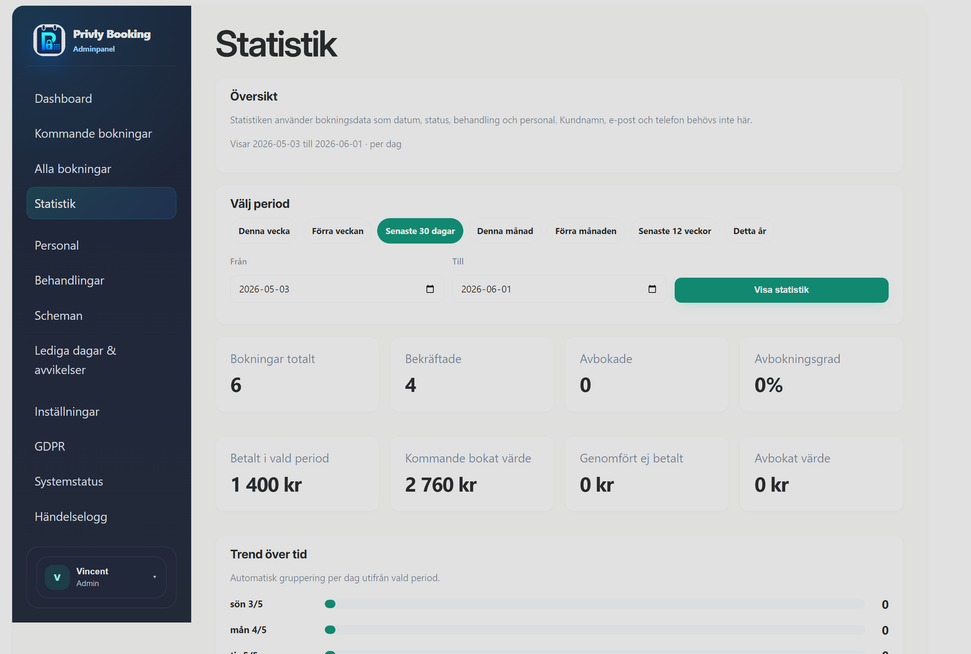
Task: Click Vincent's green avatar icon
Action: click(x=57, y=577)
